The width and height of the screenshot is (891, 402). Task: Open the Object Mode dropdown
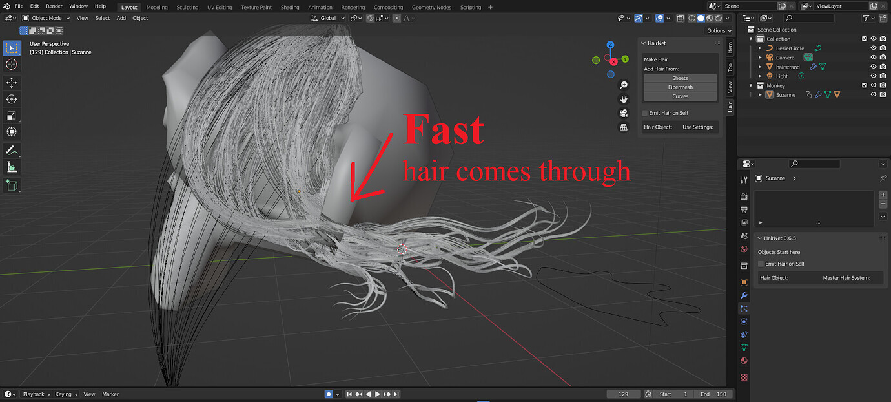pyautogui.click(x=46, y=18)
